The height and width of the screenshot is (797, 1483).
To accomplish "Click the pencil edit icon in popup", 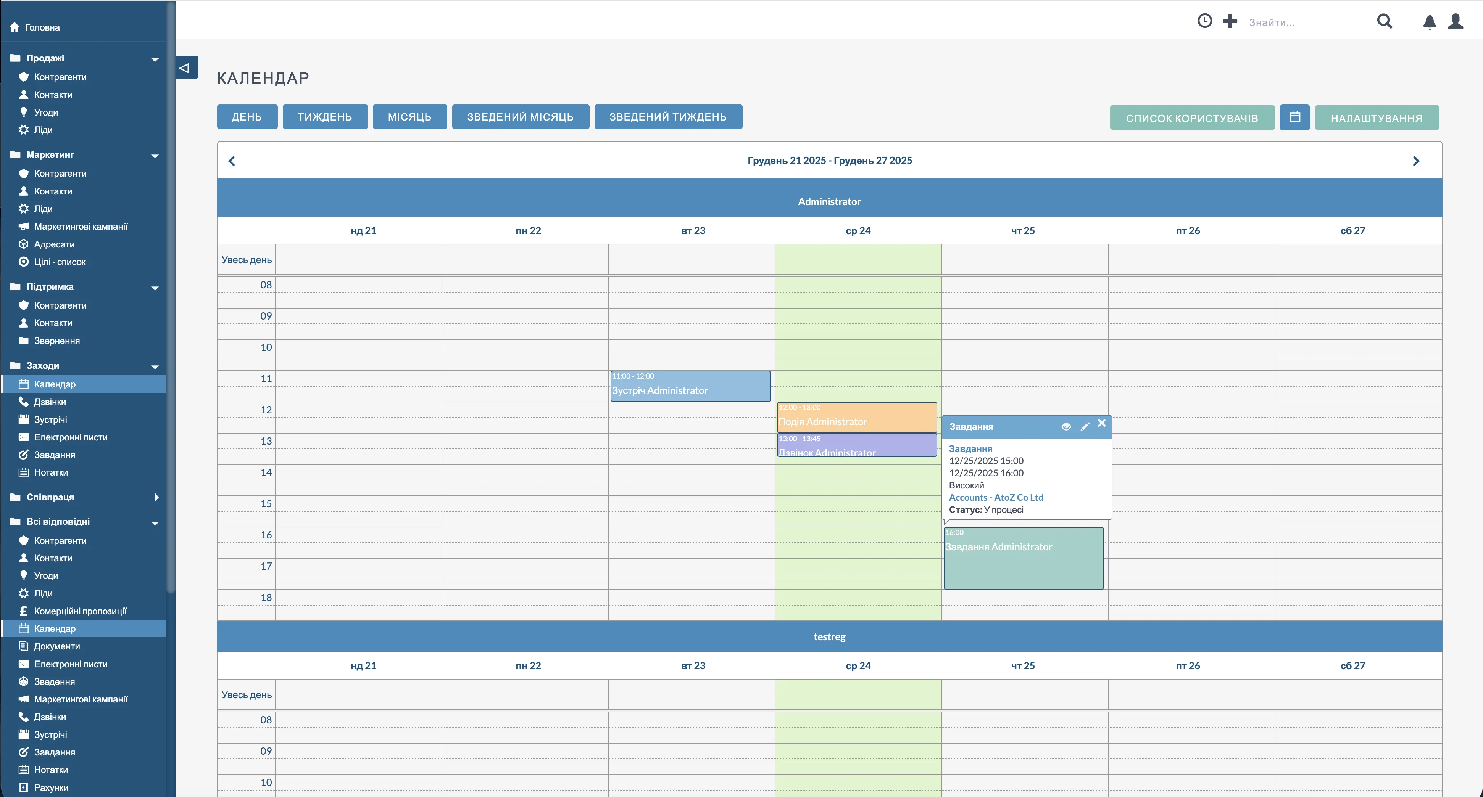I will [x=1085, y=426].
